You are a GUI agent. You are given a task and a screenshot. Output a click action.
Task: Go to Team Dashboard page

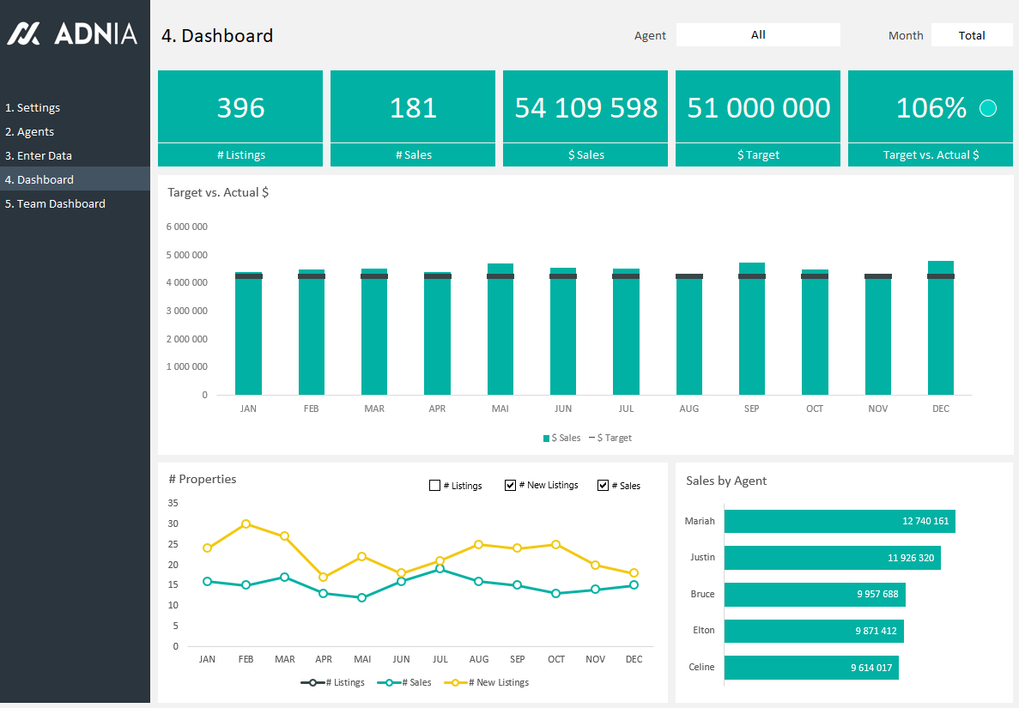click(55, 204)
